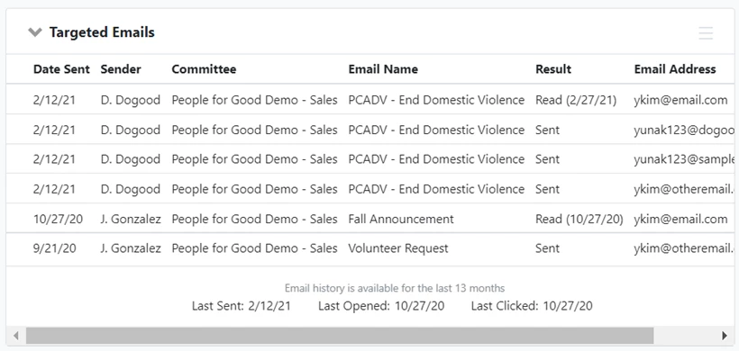The height and width of the screenshot is (351, 739).
Task: Sort by the Sender column header
Action: tap(121, 69)
